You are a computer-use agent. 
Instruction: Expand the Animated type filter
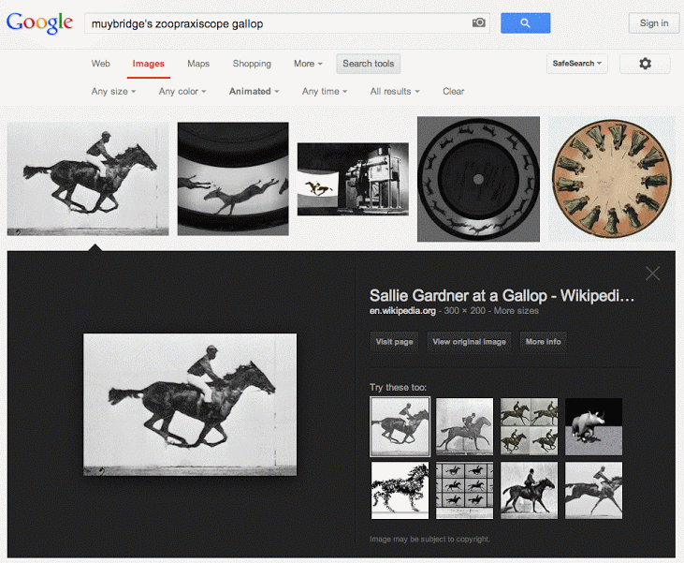coord(254,92)
